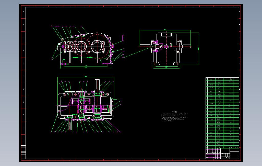262x166 pixels.
Task: Click the stacked revision rows at the sheet's left margin
Action: (x=23, y=152)
